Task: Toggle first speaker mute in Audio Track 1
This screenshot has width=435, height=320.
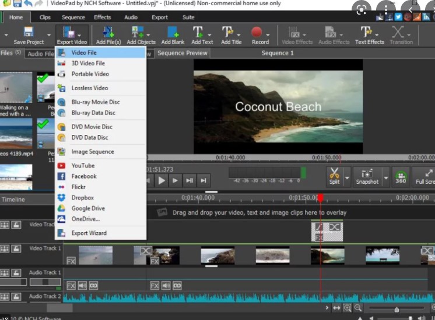Action: tap(82, 286)
